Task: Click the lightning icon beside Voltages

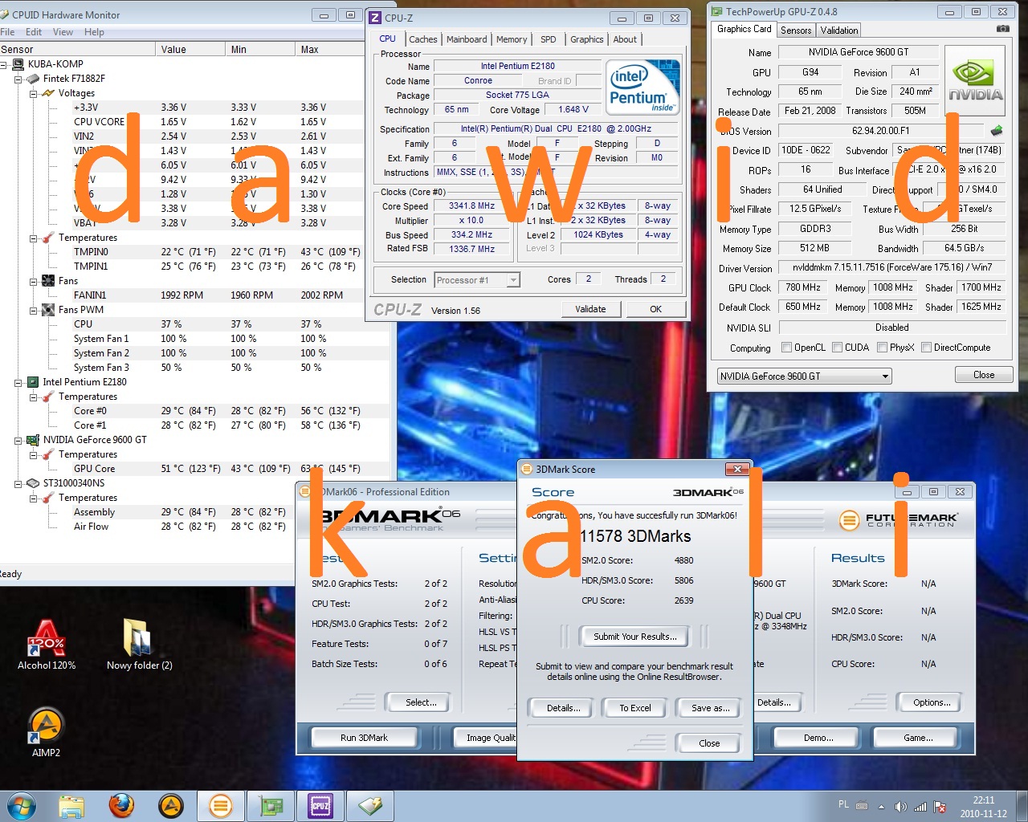Action: point(48,93)
